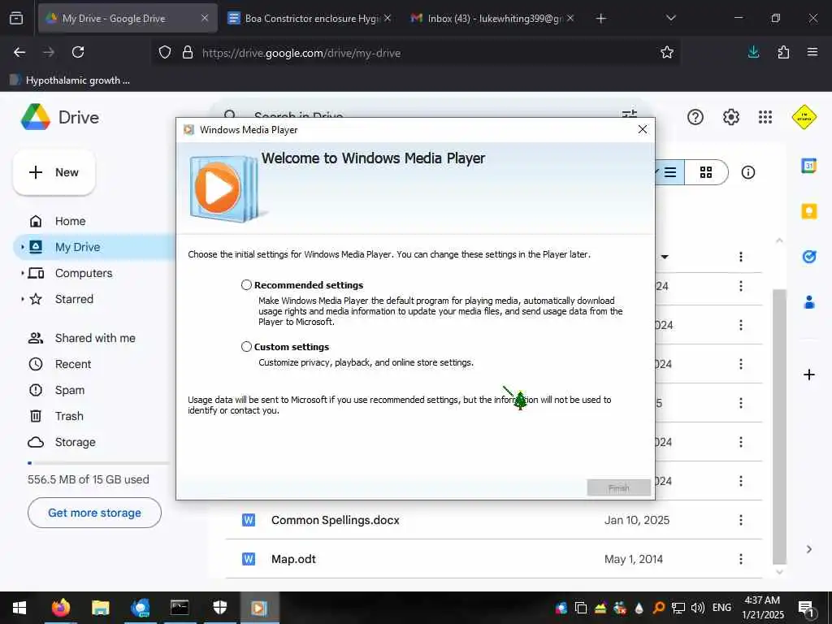Open the Firefox application menu
The height and width of the screenshot is (624, 832).
[x=812, y=52]
